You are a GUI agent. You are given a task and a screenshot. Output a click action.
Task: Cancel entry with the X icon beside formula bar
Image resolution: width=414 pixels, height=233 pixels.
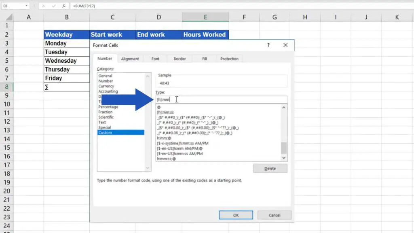[44, 6]
